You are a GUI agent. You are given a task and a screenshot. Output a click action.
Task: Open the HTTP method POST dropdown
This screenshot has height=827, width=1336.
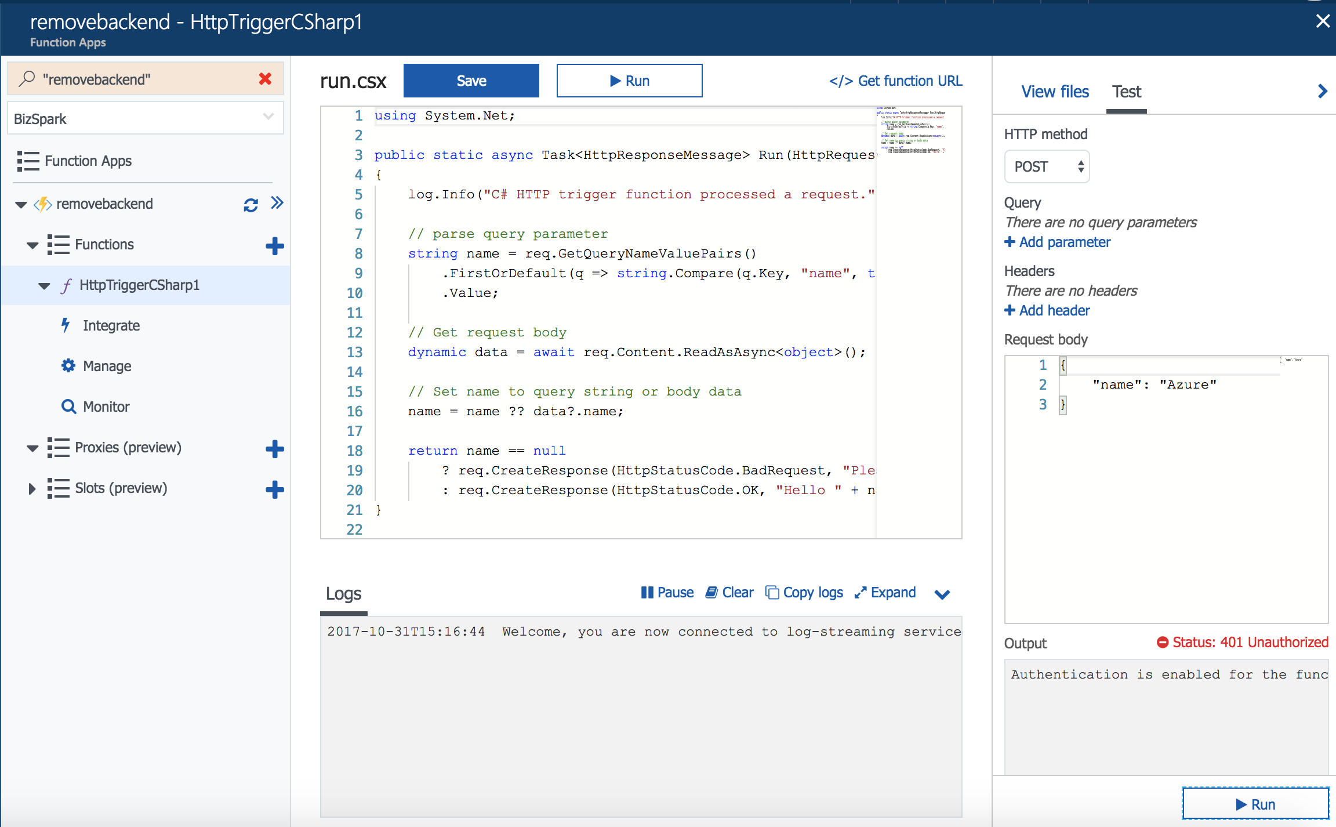click(1047, 166)
